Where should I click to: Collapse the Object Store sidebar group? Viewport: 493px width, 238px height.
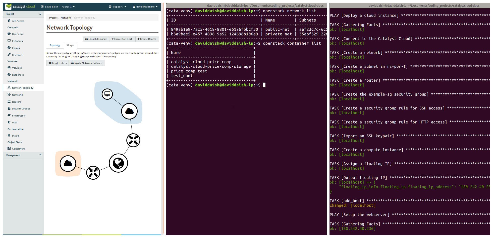(15, 142)
